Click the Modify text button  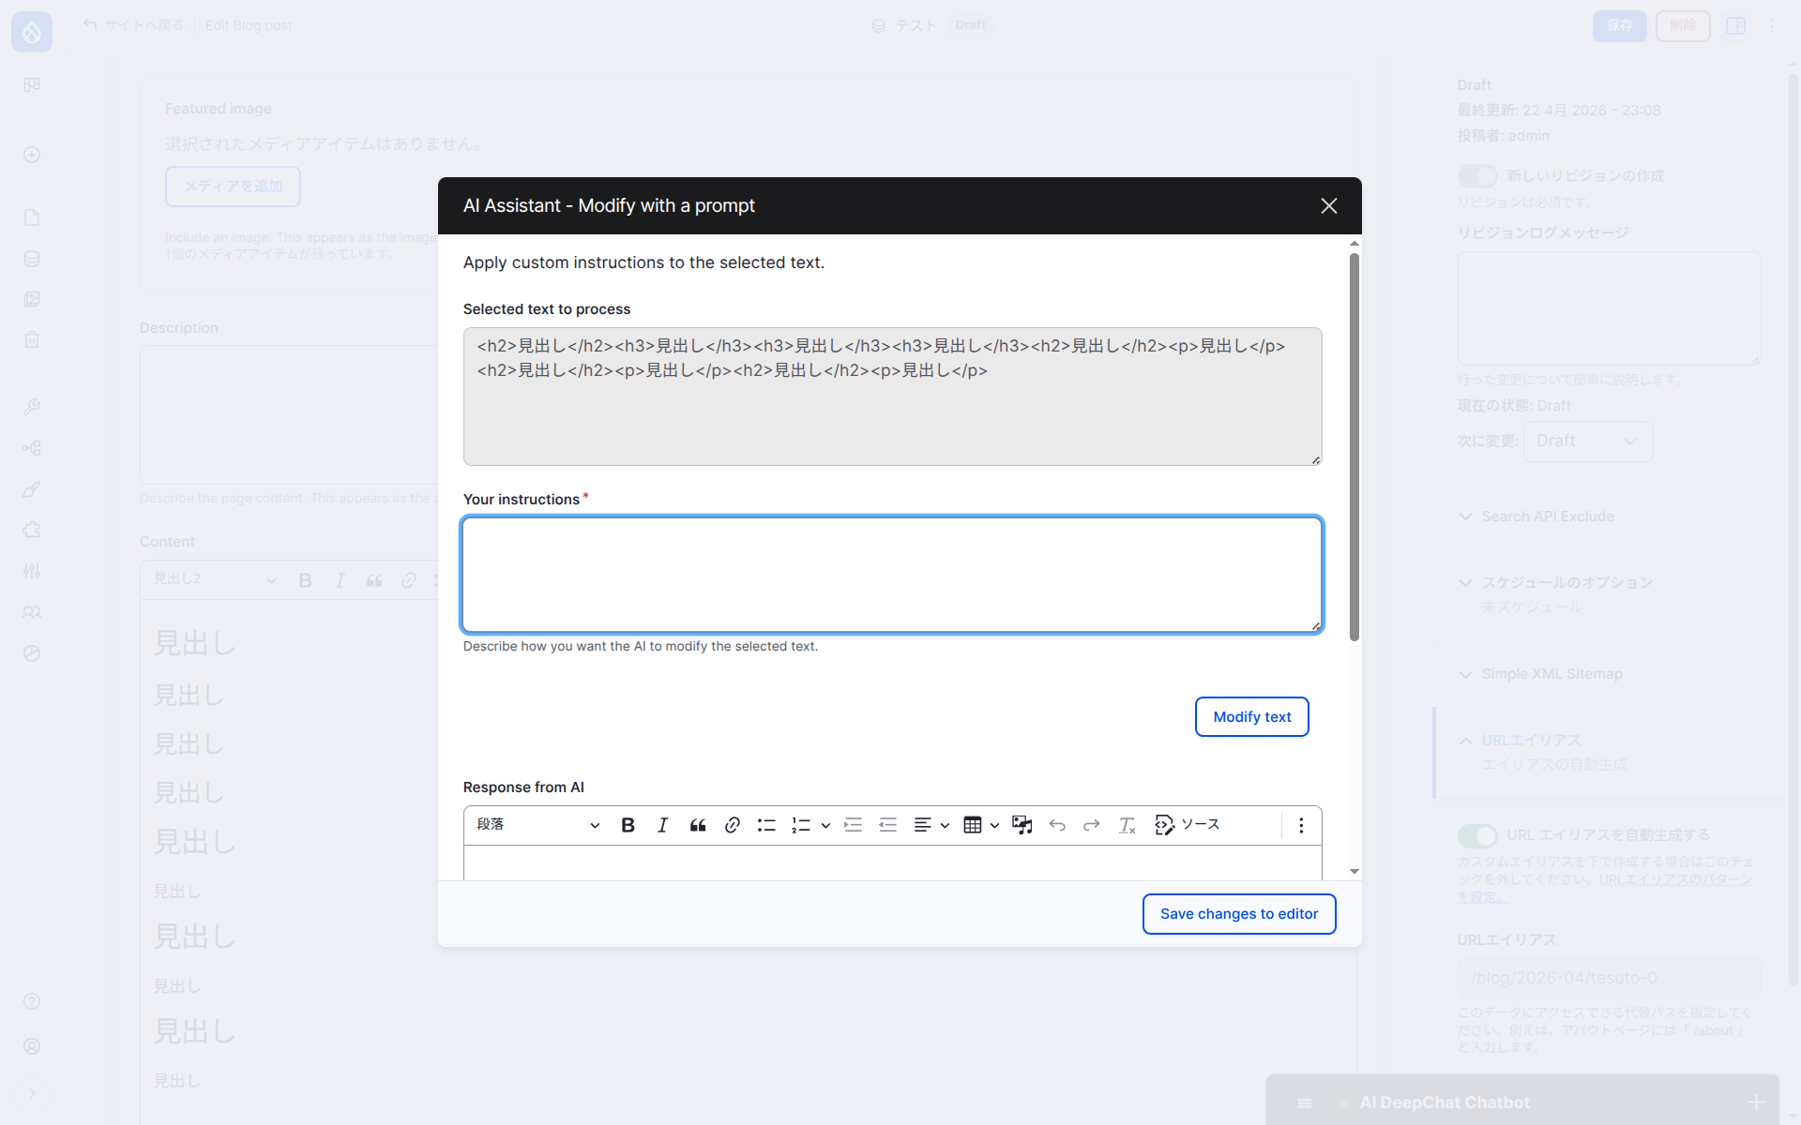tap(1251, 717)
